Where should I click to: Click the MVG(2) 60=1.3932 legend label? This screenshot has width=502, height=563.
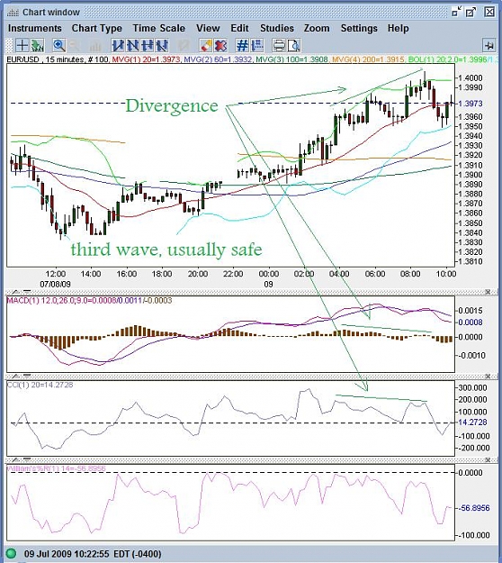tap(218, 59)
